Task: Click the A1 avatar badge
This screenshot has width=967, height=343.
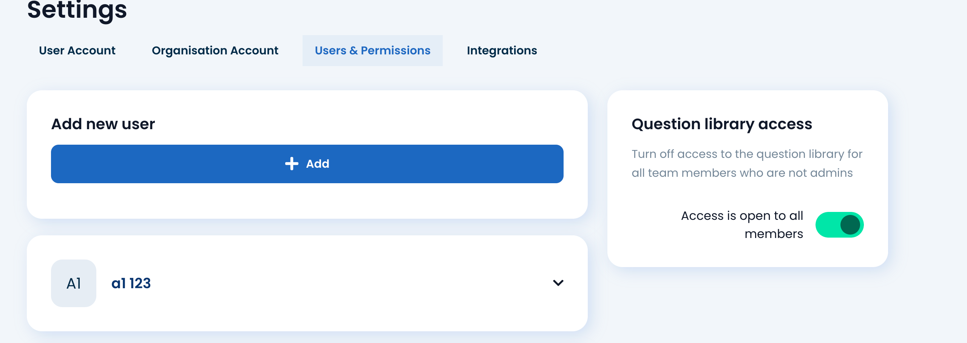Action: (74, 283)
